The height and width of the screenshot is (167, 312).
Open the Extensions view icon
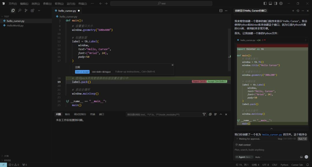point(32,10)
